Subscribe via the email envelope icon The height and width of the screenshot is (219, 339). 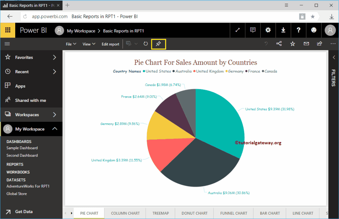click(306, 43)
